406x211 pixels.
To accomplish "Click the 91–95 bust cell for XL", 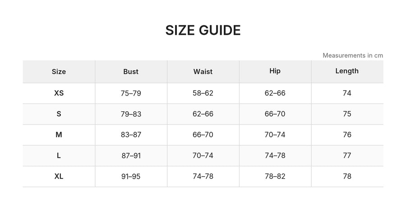I will point(131,176).
